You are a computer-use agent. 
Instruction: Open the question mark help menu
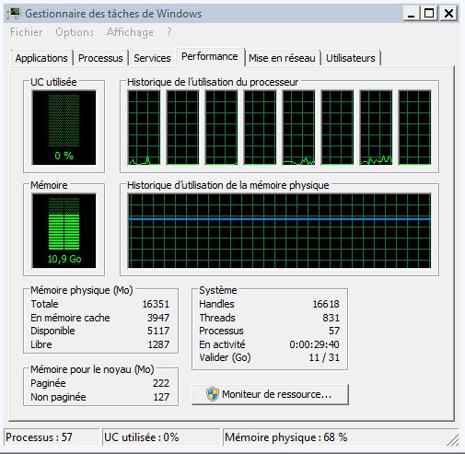(x=169, y=32)
